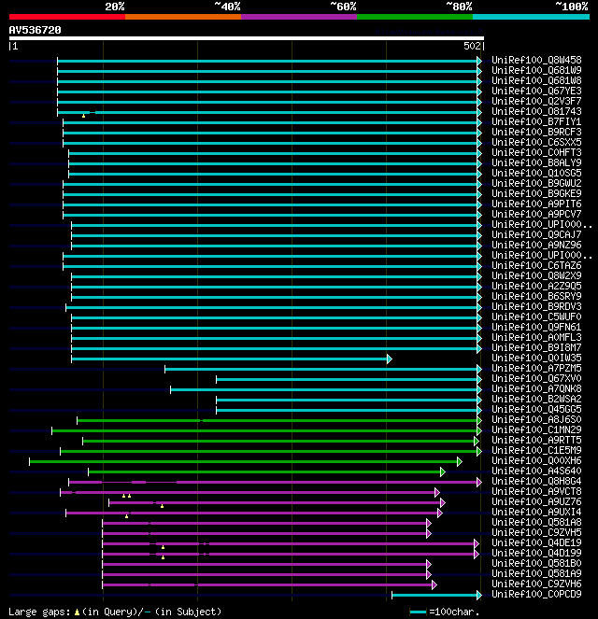Click the UniRef100_B9GWU2 label
The width and height of the screenshot is (598, 619).
click(x=536, y=183)
